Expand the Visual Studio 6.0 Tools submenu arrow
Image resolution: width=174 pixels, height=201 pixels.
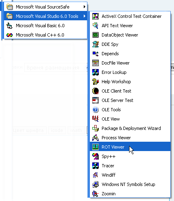tap(85, 16)
